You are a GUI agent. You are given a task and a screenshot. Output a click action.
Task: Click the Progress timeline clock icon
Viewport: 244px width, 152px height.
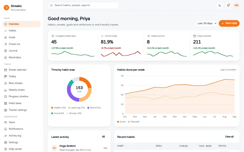6,97
